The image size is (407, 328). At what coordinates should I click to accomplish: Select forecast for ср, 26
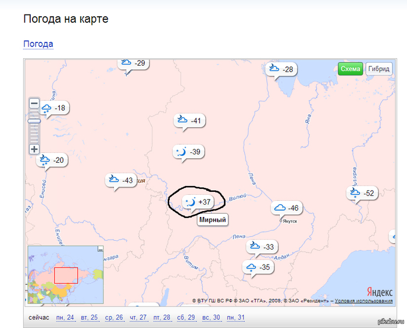114,318
